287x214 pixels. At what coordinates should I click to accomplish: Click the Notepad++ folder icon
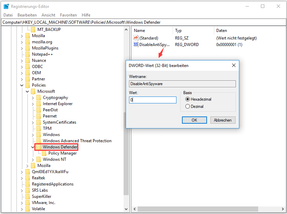tap(28, 54)
